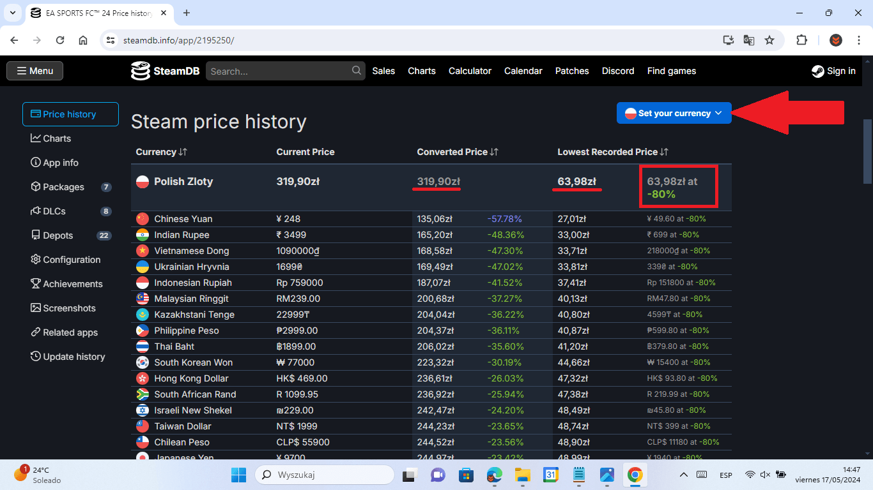Click the install app icon in address bar
This screenshot has height=490, width=873.
(729, 40)
